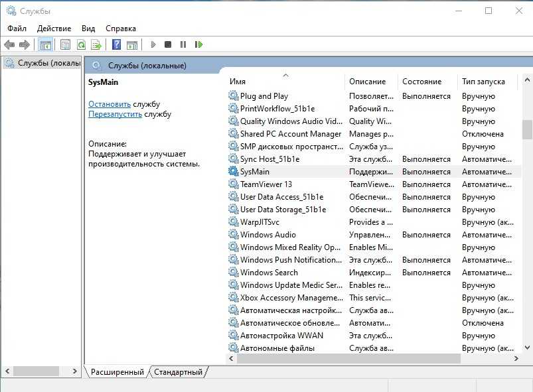Viewport: 533px width, 392px height.
Task: Sort by the Имя column header
Action: [x=285, y=82]
